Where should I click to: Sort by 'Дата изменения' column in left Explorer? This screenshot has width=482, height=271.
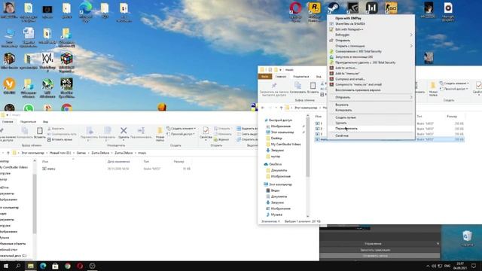pos(119,161)
